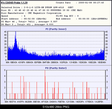The height and width of the screenshot is (109, 112).
Task: Click the F8E70h label on PO axis
Action: click(x=61, y=102)
